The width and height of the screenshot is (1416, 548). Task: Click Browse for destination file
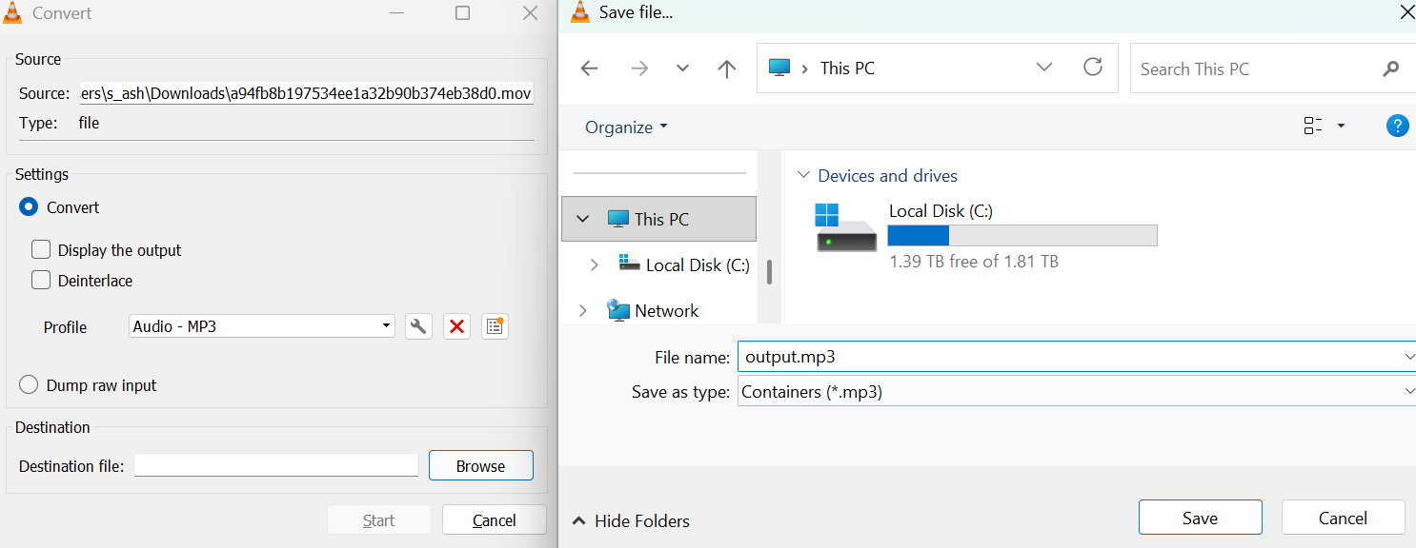point(480,465)
